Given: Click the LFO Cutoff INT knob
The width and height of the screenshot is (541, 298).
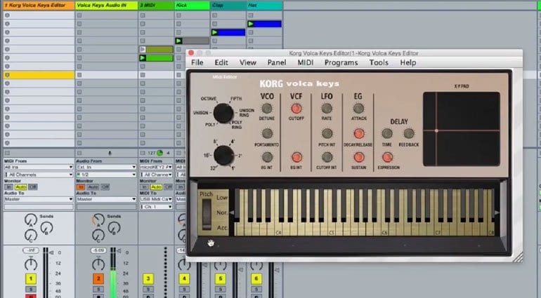Looking at the screenshot, I should point(327,157).
